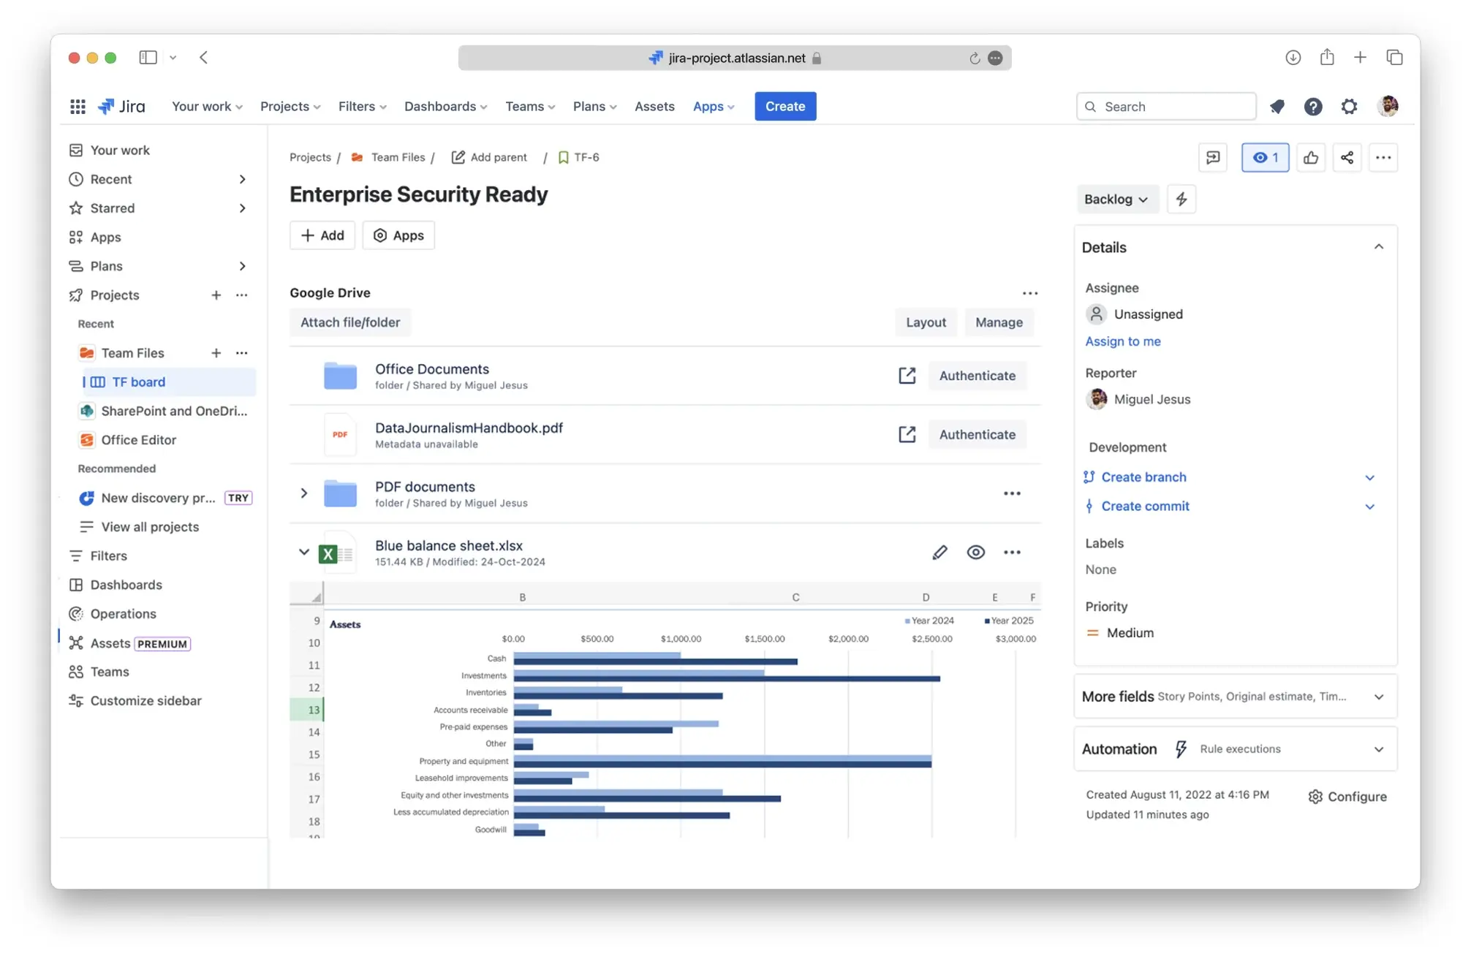The height and width of the screenshot is (956, 1471).
Task: Expand Create branch options
Action: click(1369, 478)
